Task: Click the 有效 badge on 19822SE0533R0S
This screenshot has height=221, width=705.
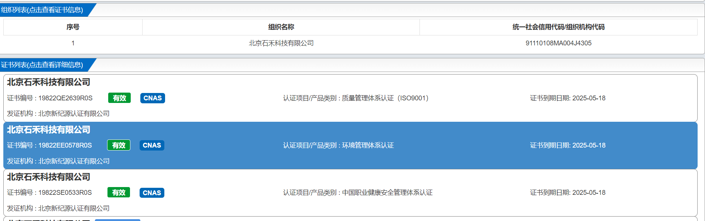Action: [119, 193]
